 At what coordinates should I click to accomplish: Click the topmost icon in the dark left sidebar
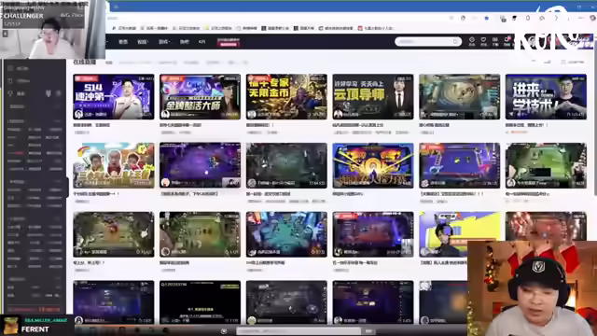click(x=10, y=68)
